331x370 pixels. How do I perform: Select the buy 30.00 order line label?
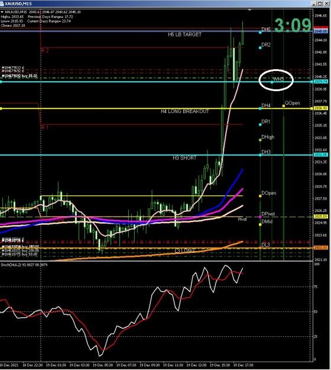click(20, 76)
